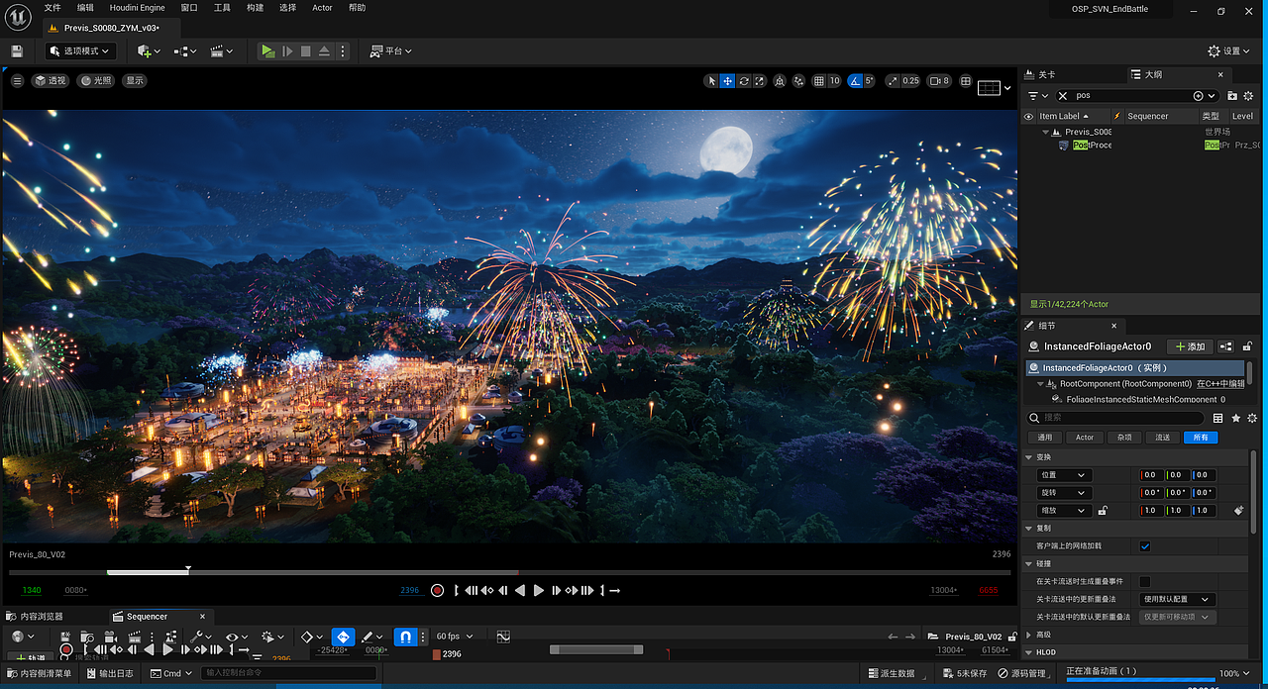The image size is (1268, 689).
Task: Toggle grid snapping in viewport toolbar
Action: [x=818, y=81]
